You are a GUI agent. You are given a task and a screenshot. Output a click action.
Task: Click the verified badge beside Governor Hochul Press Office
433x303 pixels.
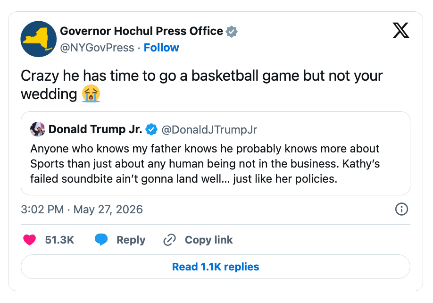232,31
